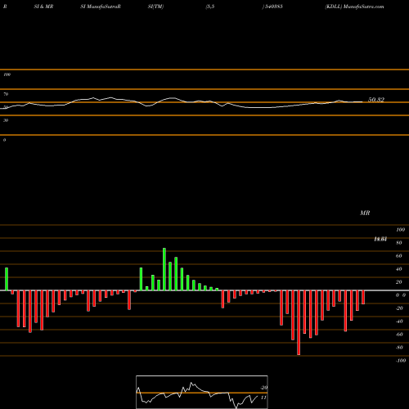This screenshot has width=409, height=409.
Task: Click the longest red histogram bar
Action: click(x=299, y=322)
